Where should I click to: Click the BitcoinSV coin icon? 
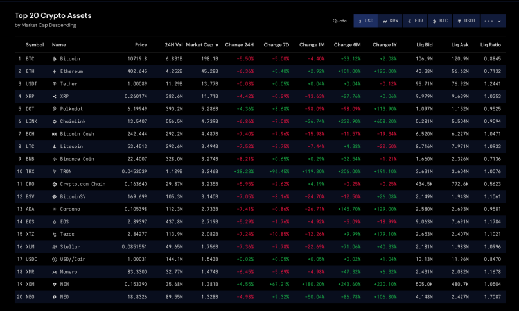pos(55,197)
